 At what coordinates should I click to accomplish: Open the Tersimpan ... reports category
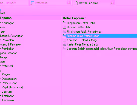(x=8, y=96)
